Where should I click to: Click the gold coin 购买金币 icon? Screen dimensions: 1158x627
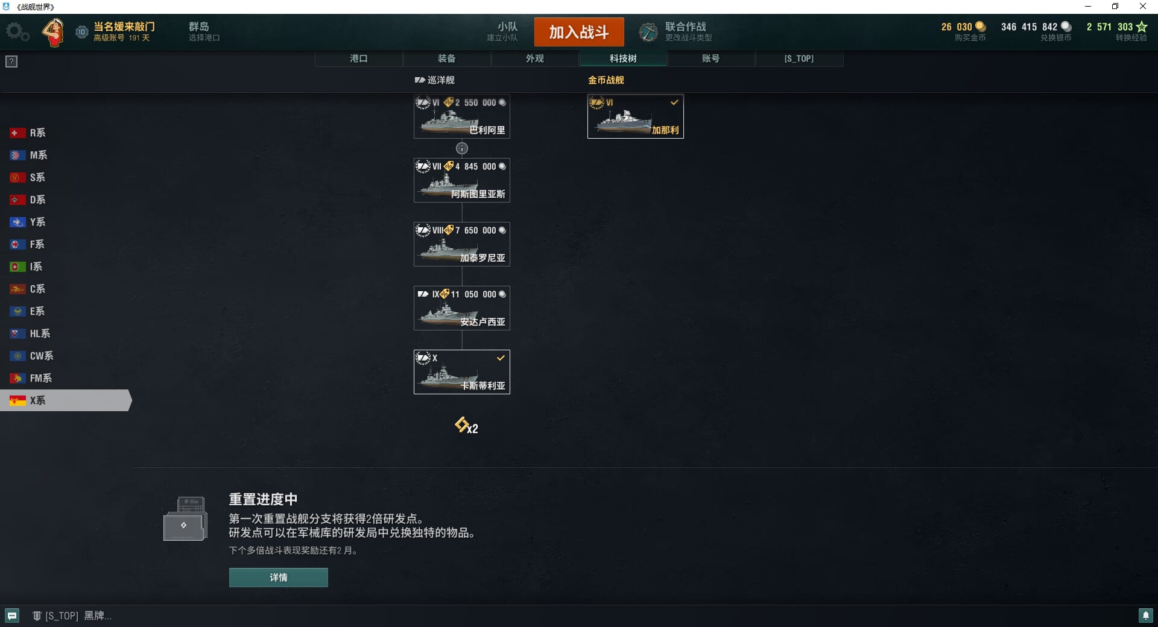[x=981, y=27]
